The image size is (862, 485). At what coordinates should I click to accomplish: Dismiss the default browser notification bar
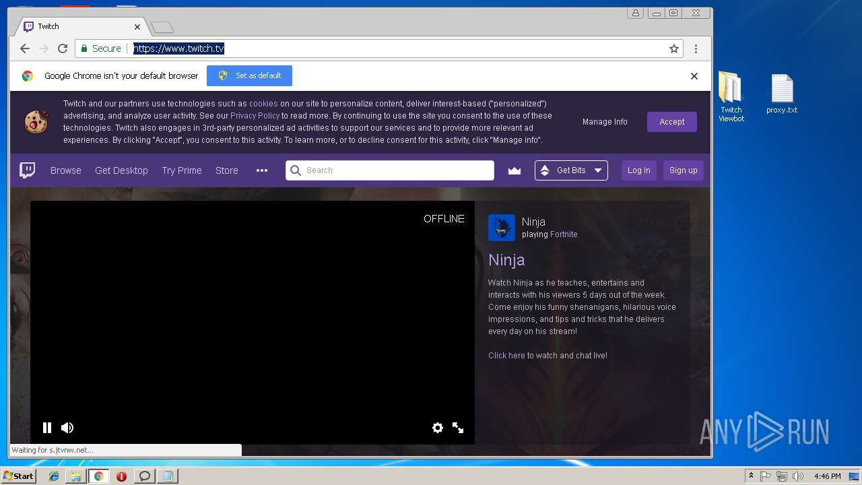694,76
